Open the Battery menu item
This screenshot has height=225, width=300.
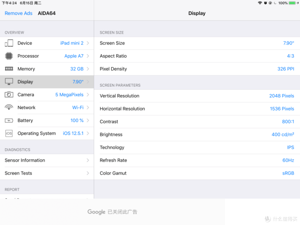click(47, 120)
